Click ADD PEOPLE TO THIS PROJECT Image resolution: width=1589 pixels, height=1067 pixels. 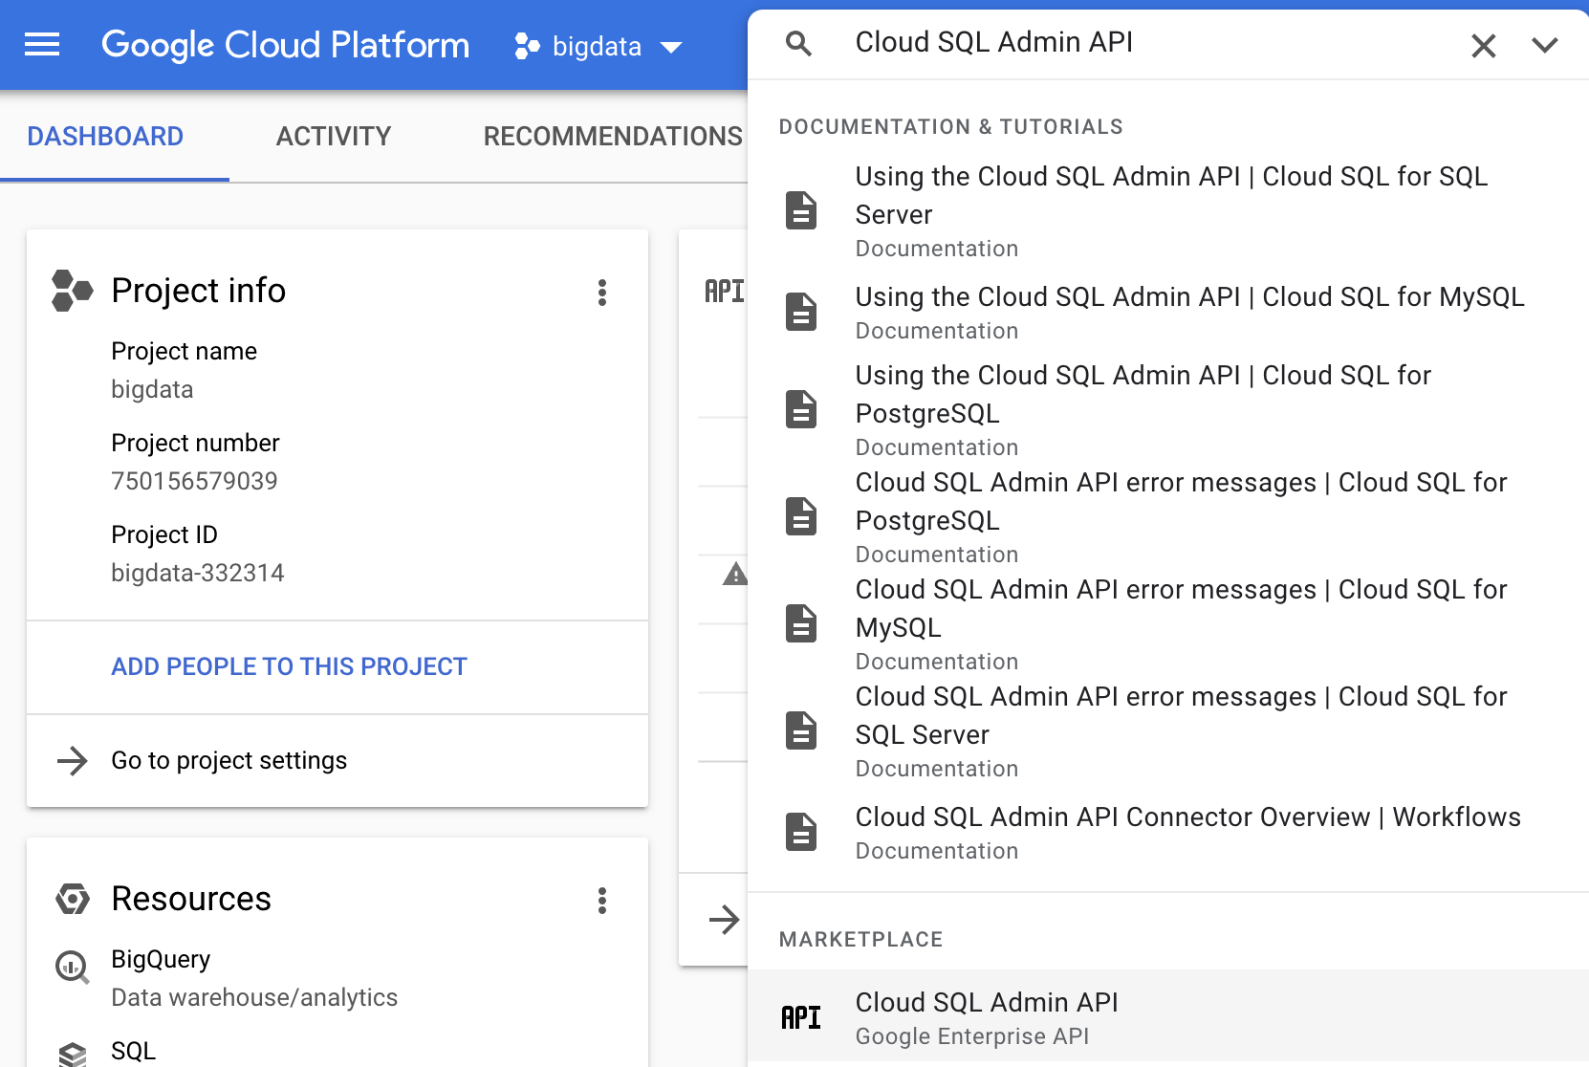(x=289, y=666)
